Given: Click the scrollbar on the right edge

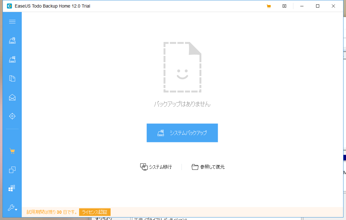Looking at the screenshot, I should pos(344,110).
